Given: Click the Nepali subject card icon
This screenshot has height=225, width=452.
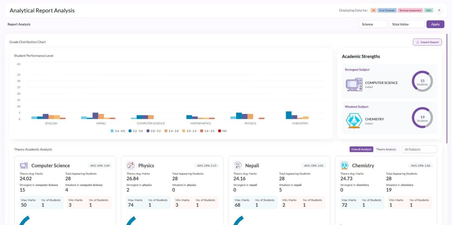Looking at the screenshot, I should (x=238, y=165).
